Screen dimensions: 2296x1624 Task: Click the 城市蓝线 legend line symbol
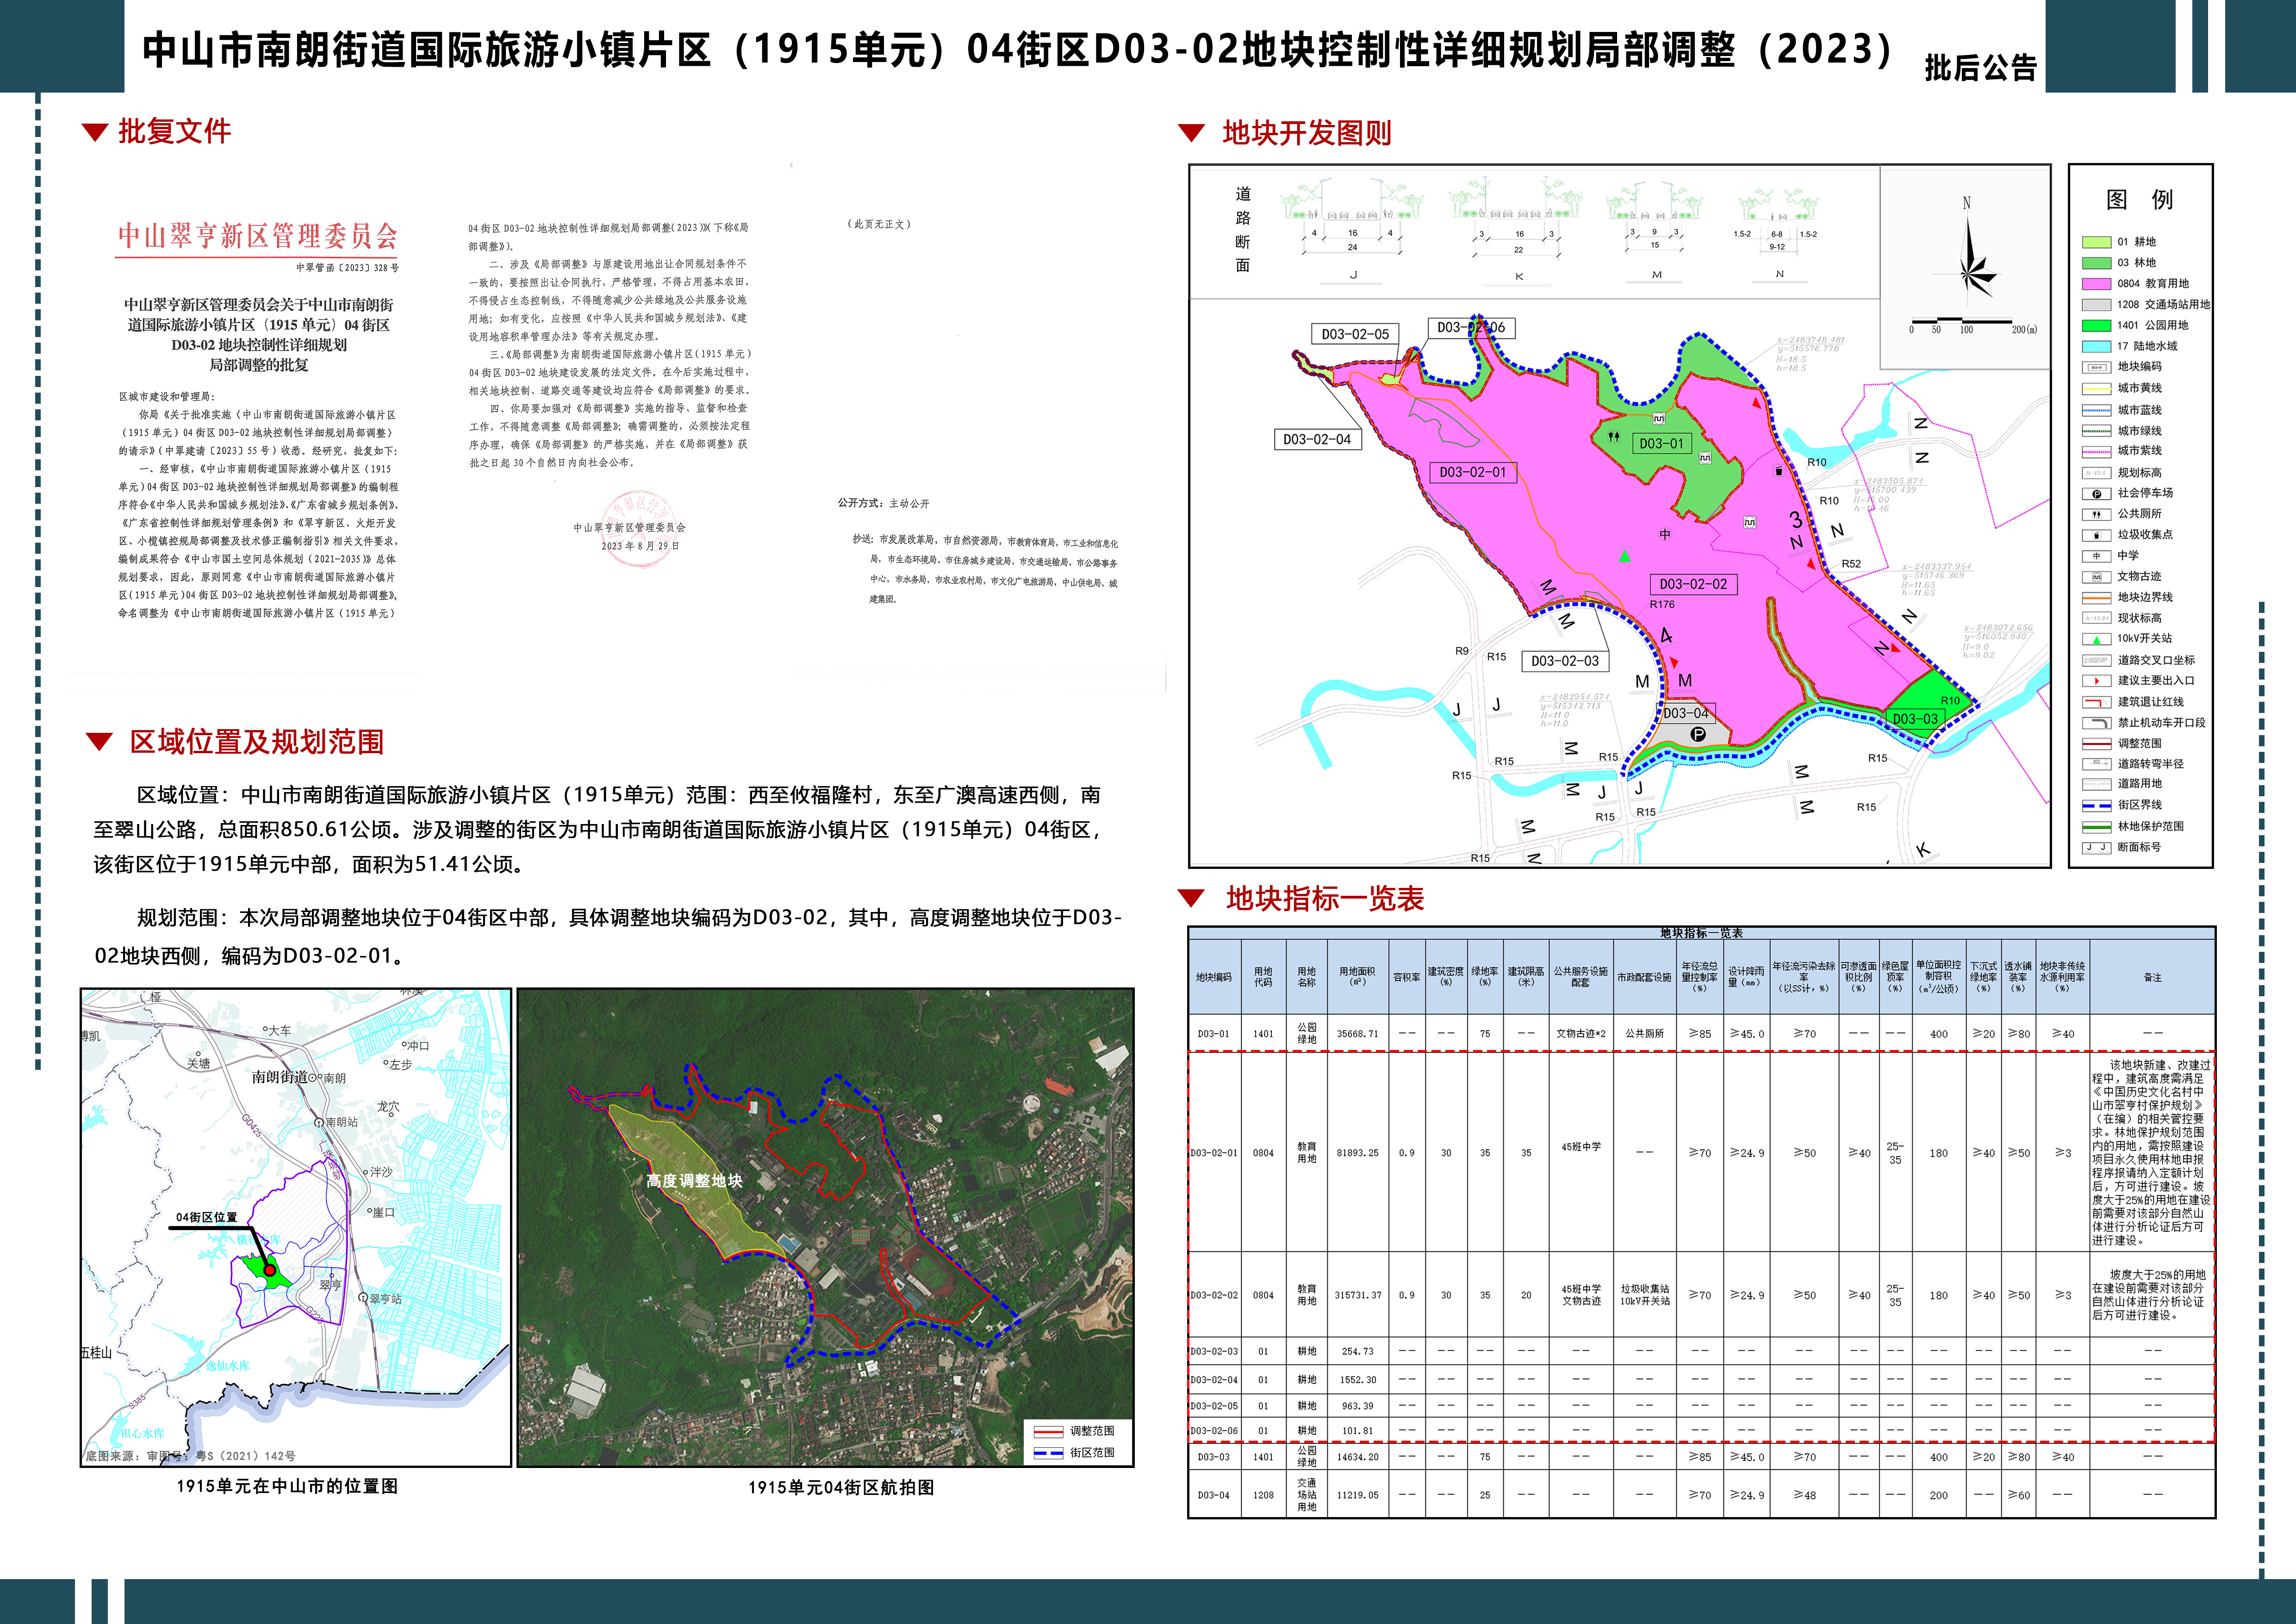[2096, 410]
